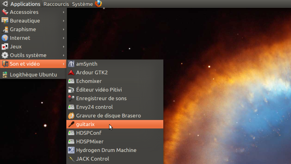Screen dimensions: 291x164
Task: Click the HDSPMixer icon
Action: pyautogui.click(x=71, y=141)
